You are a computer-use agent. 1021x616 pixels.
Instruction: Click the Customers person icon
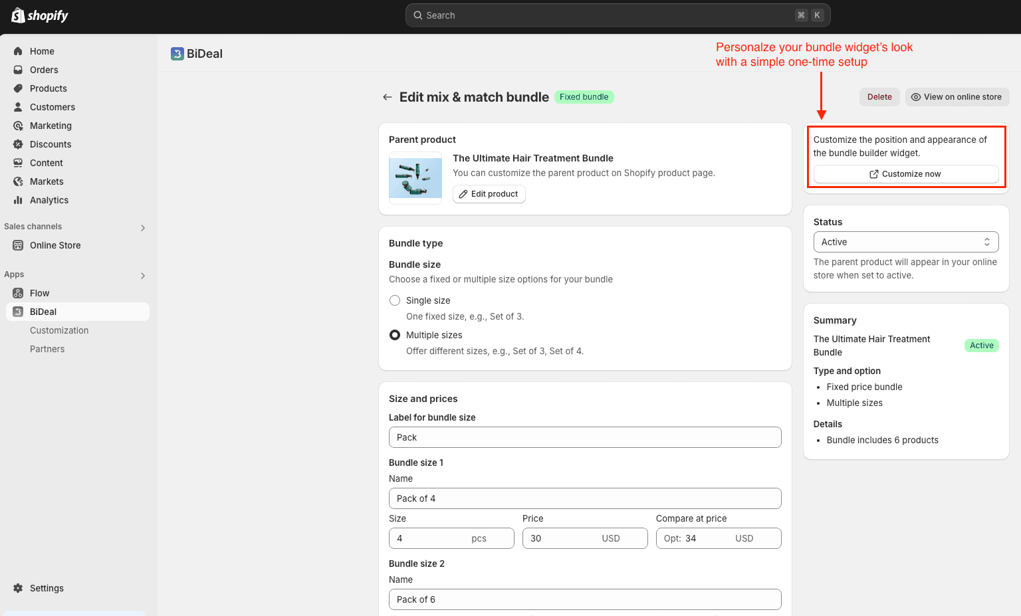[x=18, y=107]
